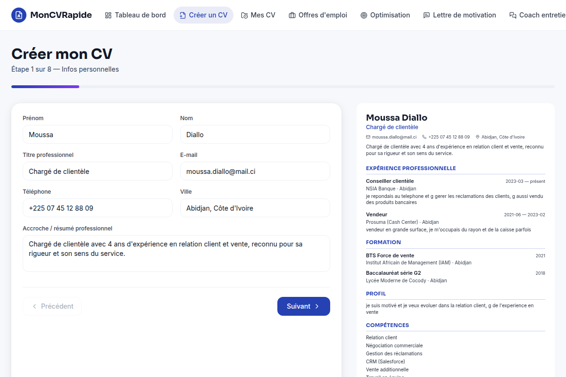Click the step progress bar

(x=283, y=87)
